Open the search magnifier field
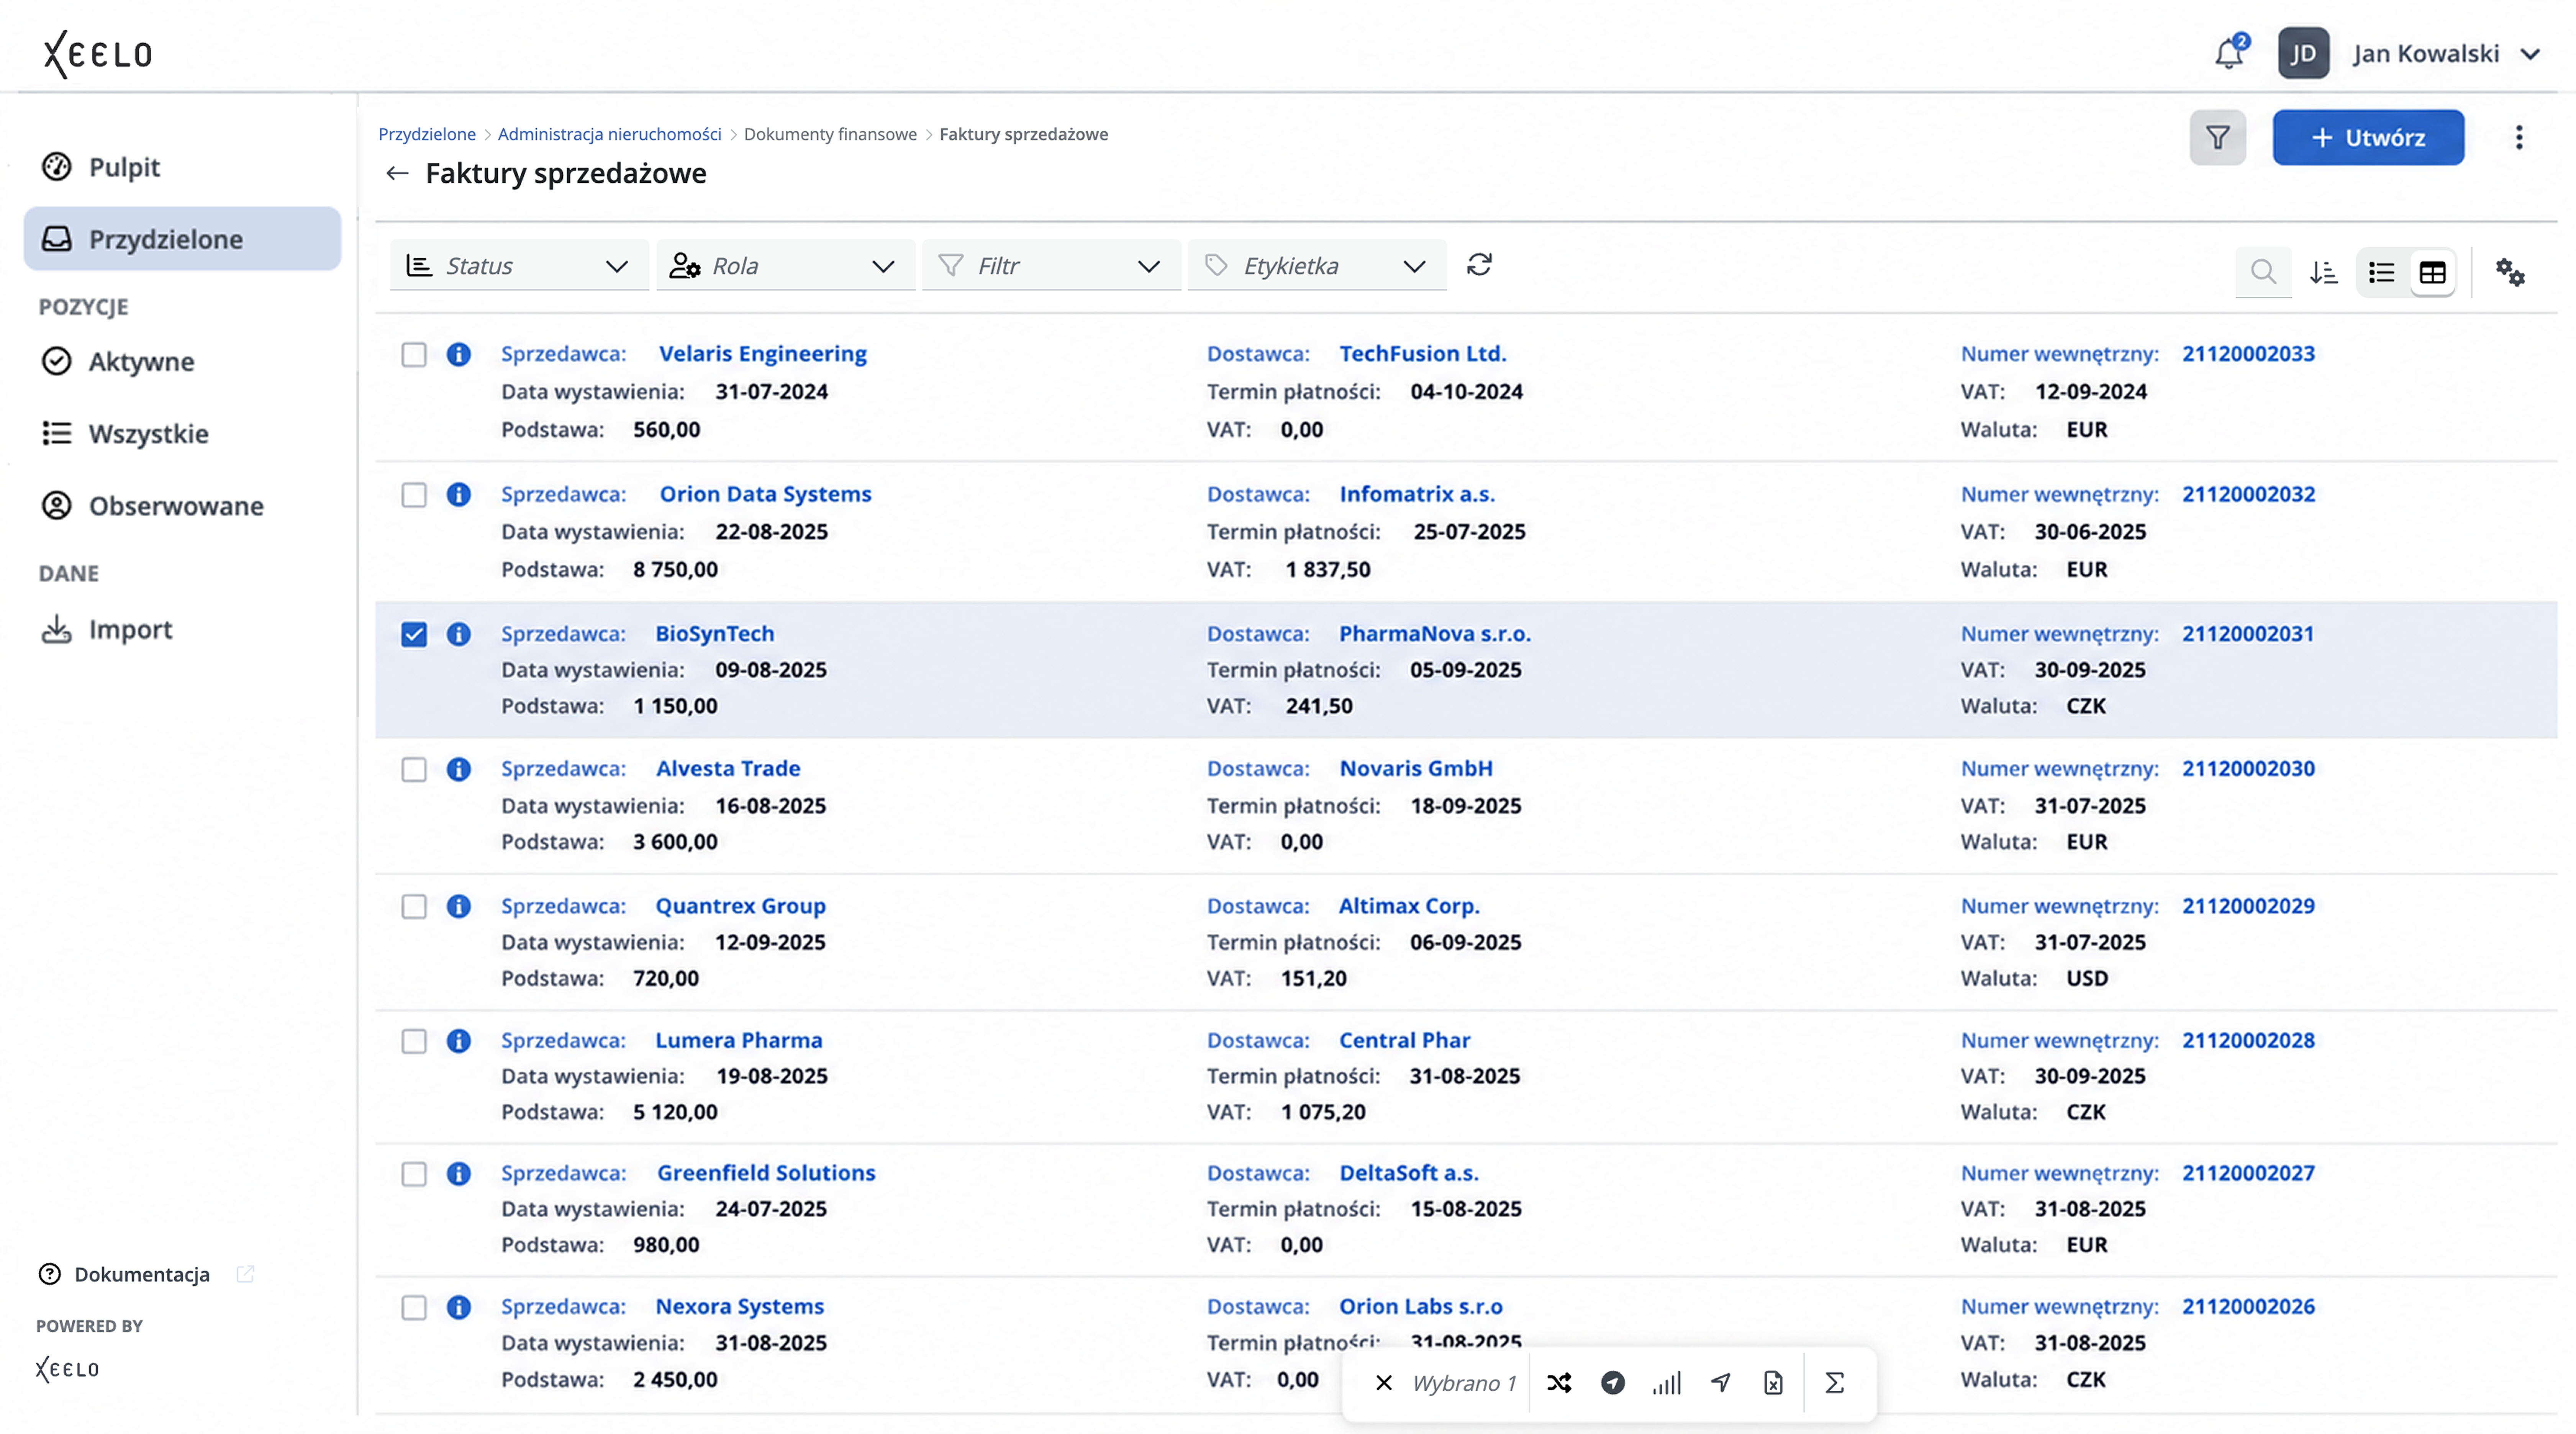The image size is (2576, 1434). (x=2263, y=271)
